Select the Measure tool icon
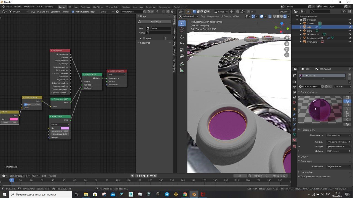The width and height of the screenshot is (353, 198). (182, 70)
